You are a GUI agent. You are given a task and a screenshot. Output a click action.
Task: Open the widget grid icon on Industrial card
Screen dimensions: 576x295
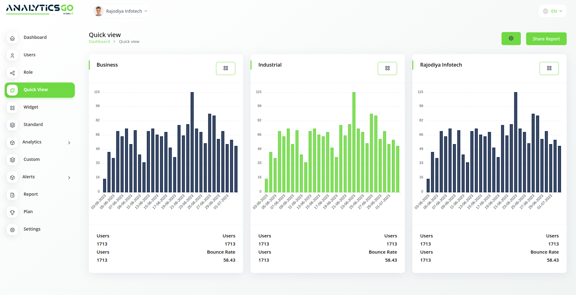point(387,68)
